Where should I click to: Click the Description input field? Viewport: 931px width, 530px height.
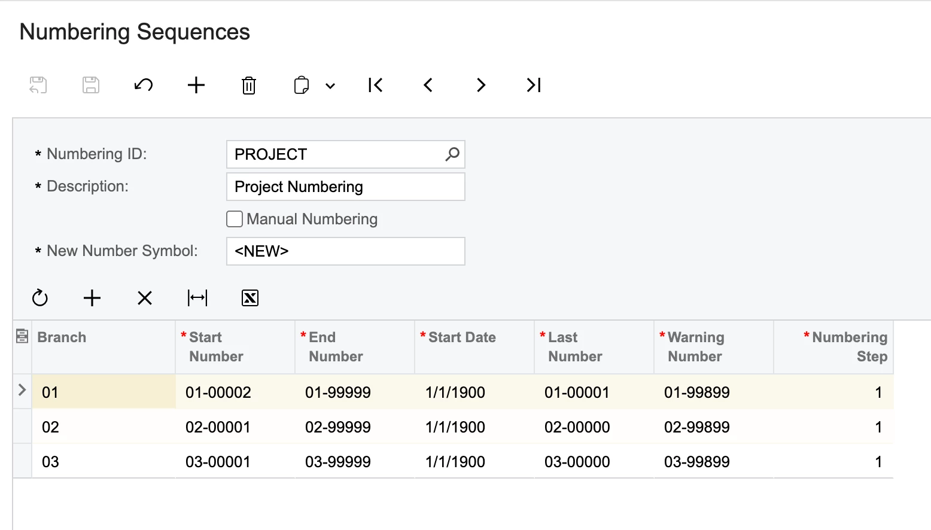coord(345,187)
